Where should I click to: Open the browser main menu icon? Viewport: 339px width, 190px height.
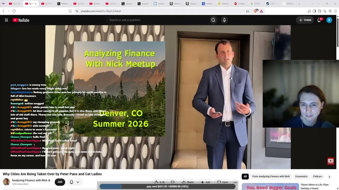tap(336, 11)
